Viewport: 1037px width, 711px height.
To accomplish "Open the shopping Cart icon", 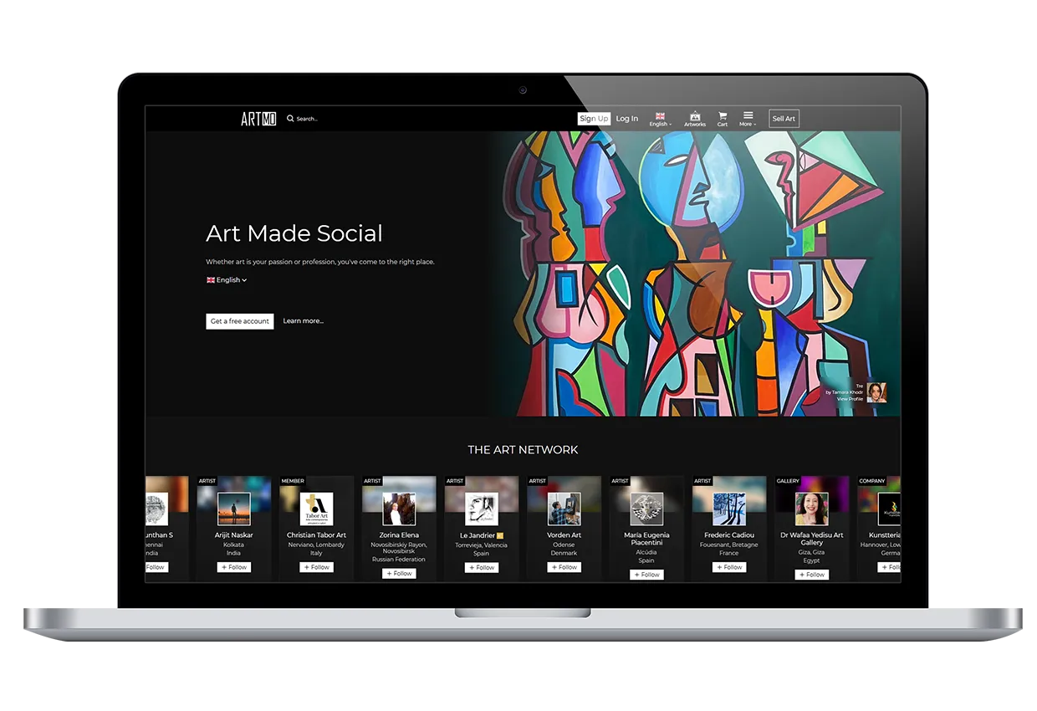I will [x=723, y=116].
